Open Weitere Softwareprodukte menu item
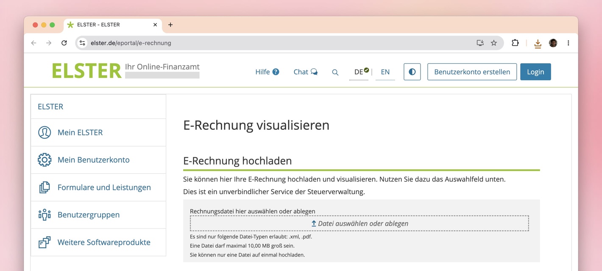The width and height of the screenshot is (602, 271). (x=98, y=242)
